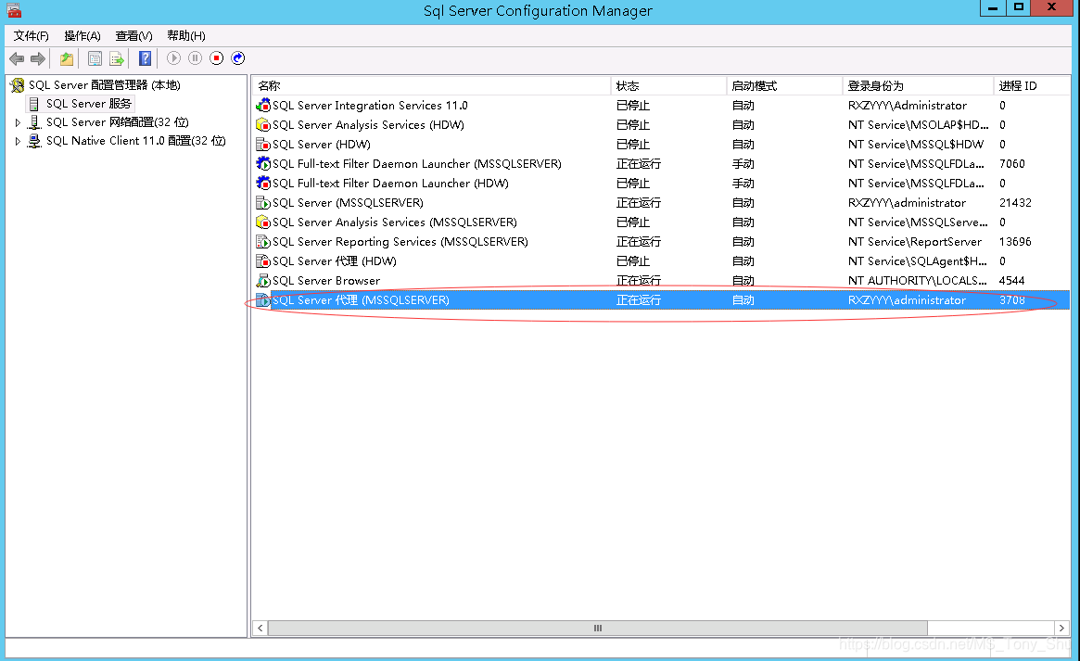
Task: Click the SQL Server Browser service icon
Action: pos(263,281)
